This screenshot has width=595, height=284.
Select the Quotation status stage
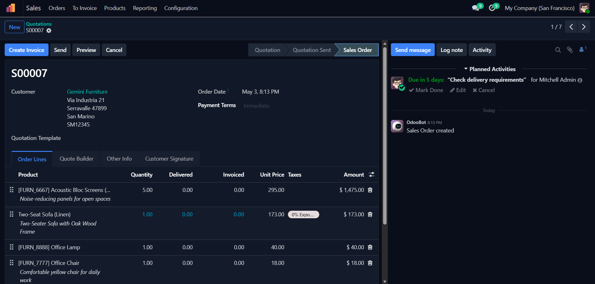[267, 50]
